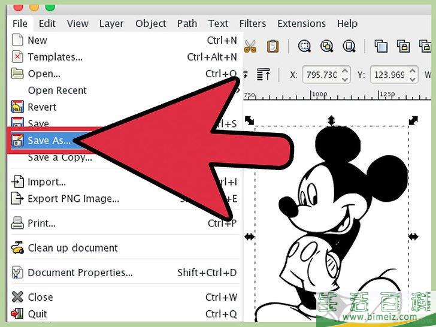This screenshot has height=327, width=436.
Task: Choose Export PNG Image... entry
Action: click(125, 199)
